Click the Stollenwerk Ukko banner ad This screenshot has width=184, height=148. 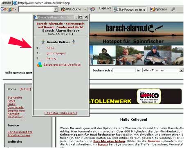click(x=135, y=96)
